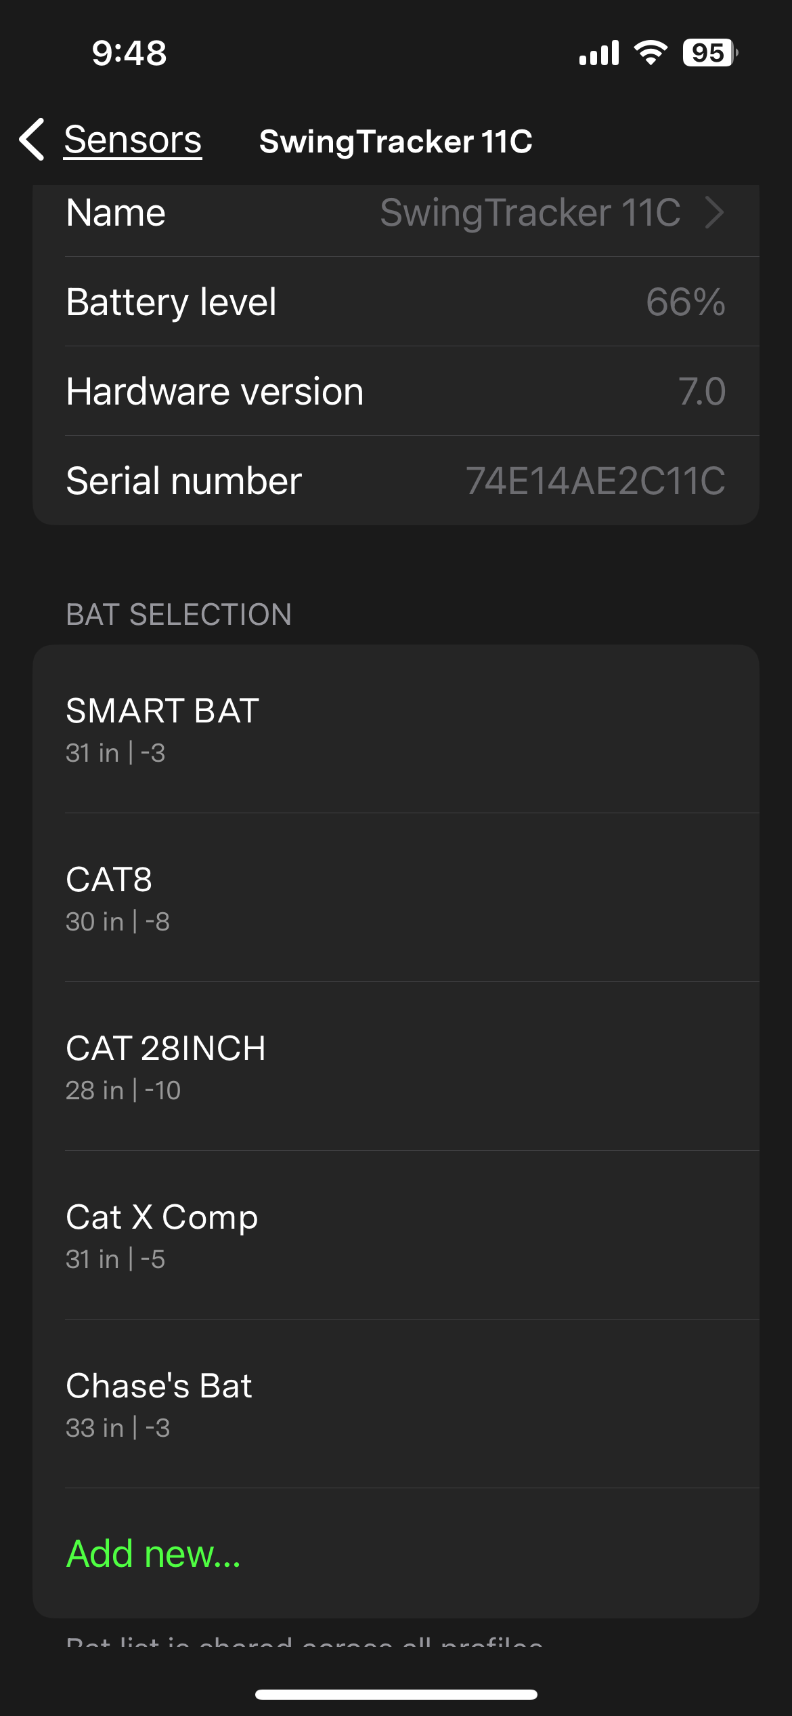
Task: Tap the clock showing 9:48
Action: 129,53
